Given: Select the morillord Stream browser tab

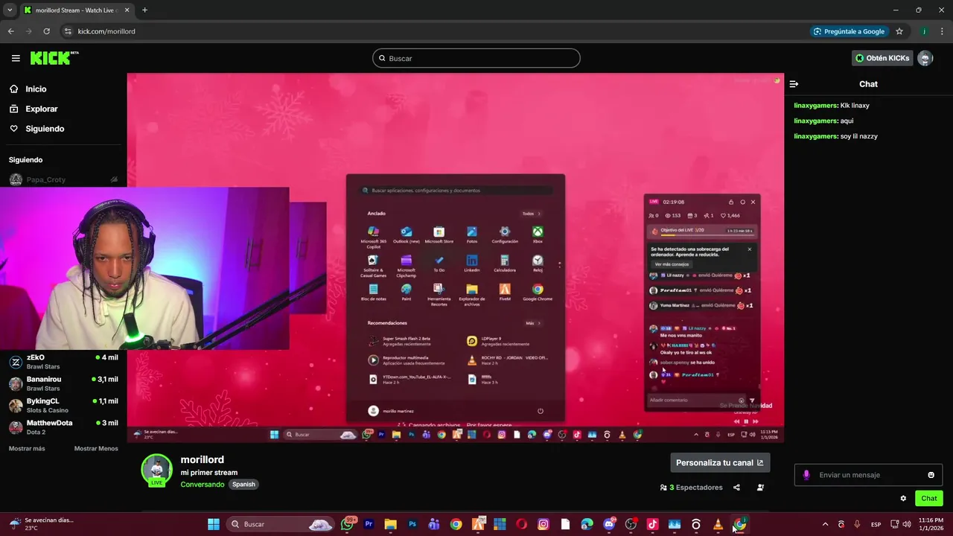Looking at the screenshot, I should click(77, 10).
